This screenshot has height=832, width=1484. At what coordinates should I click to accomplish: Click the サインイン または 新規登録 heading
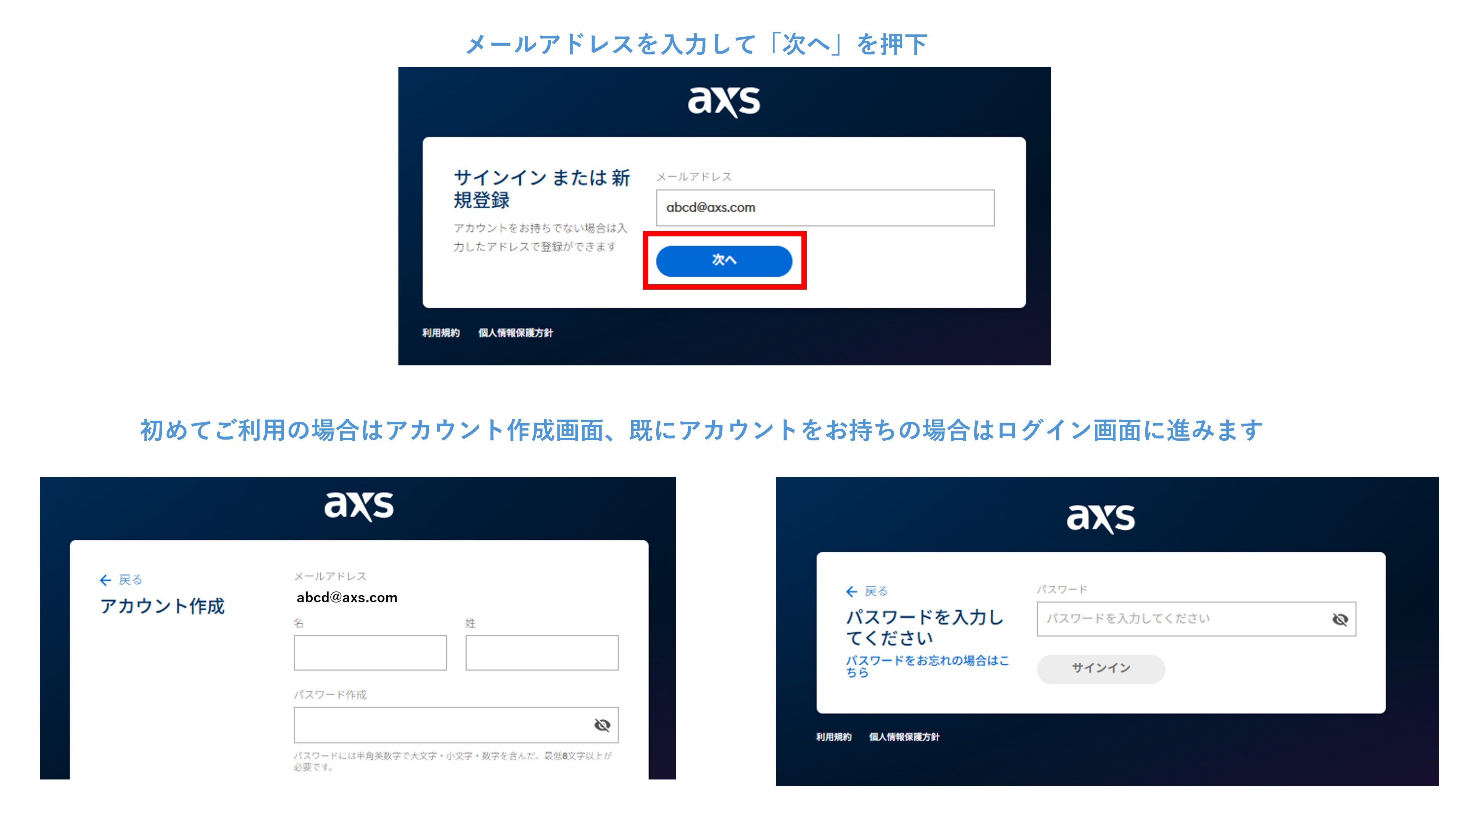(542, 188)
